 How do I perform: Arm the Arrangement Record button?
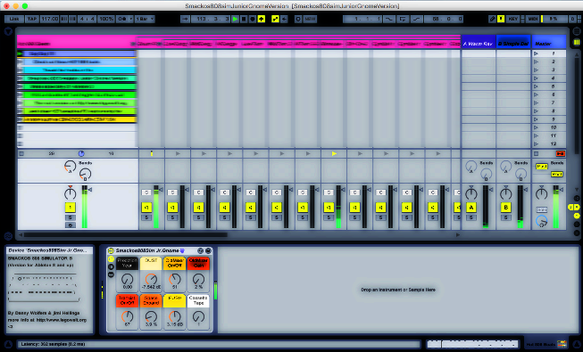click(x=253, y=19)
